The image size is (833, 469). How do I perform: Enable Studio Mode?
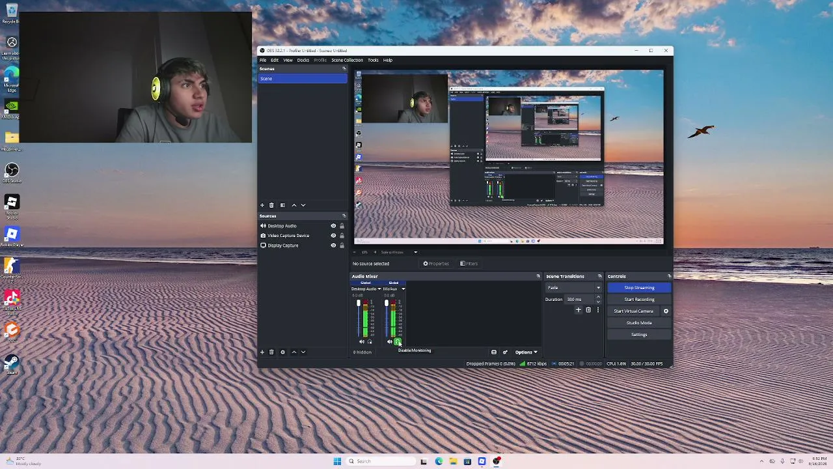point(639,323)
